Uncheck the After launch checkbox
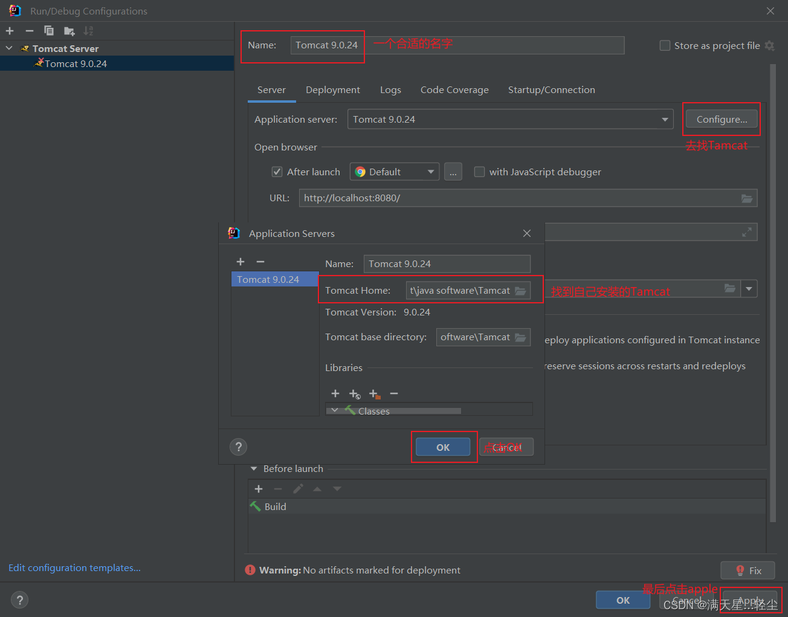 point(277,172)
